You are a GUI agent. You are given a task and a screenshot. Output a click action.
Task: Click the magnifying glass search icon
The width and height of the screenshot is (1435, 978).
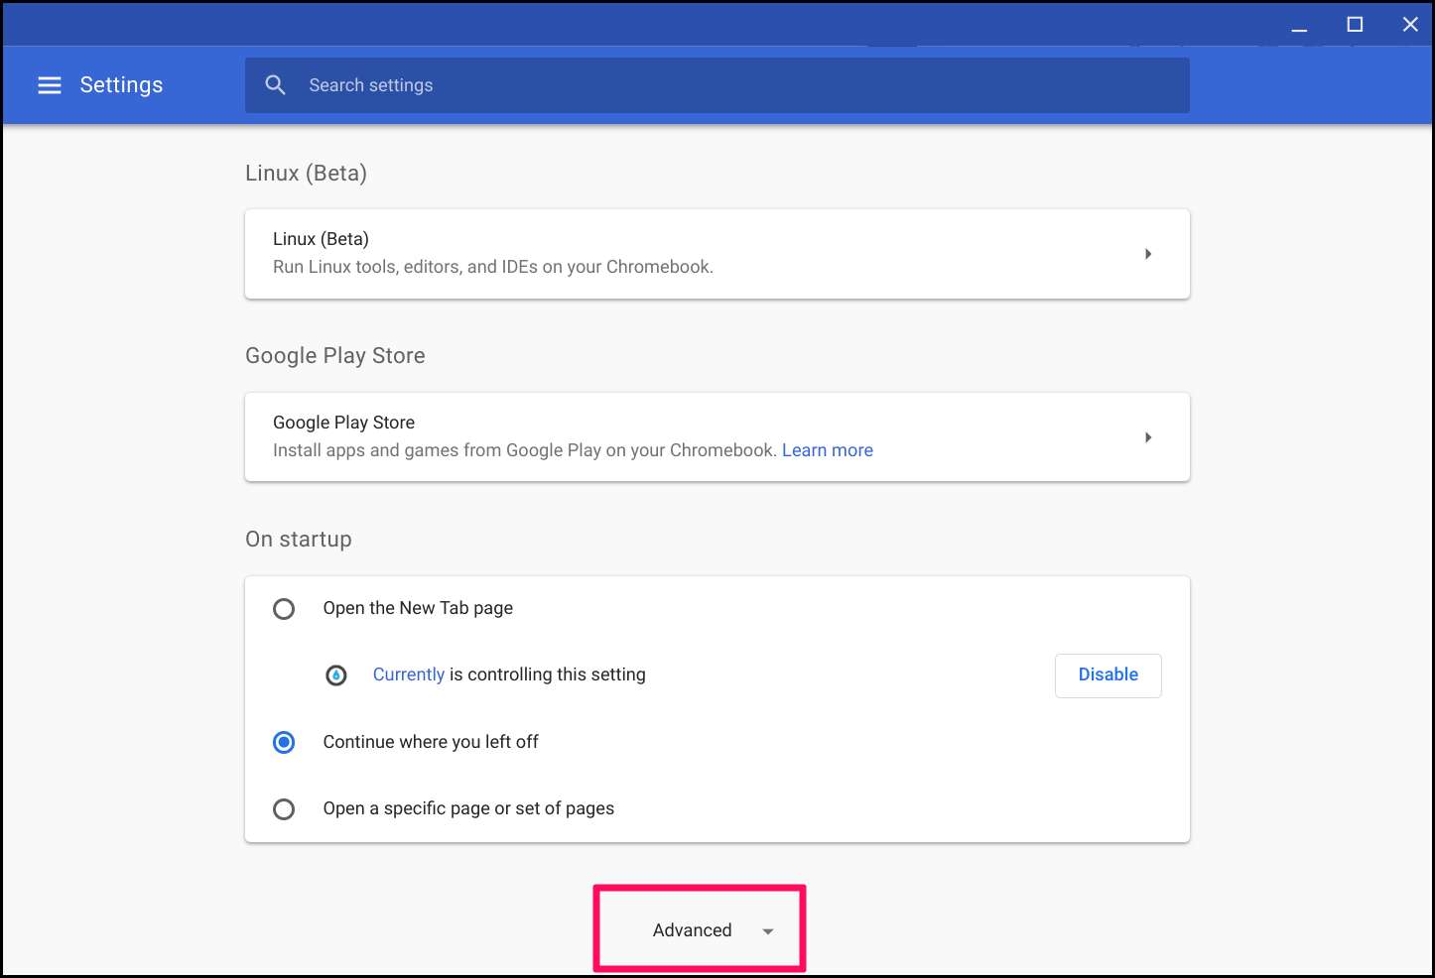click(x=276, y=85)
